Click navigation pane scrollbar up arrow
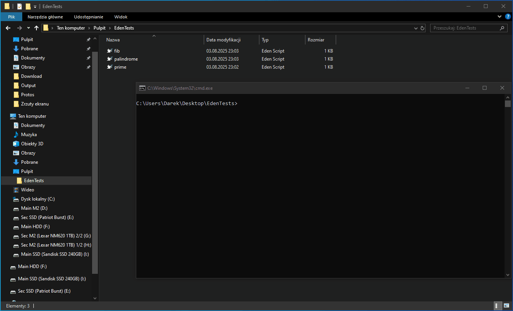The height and width of the screenshot is (311, 513). click(95, 39)
